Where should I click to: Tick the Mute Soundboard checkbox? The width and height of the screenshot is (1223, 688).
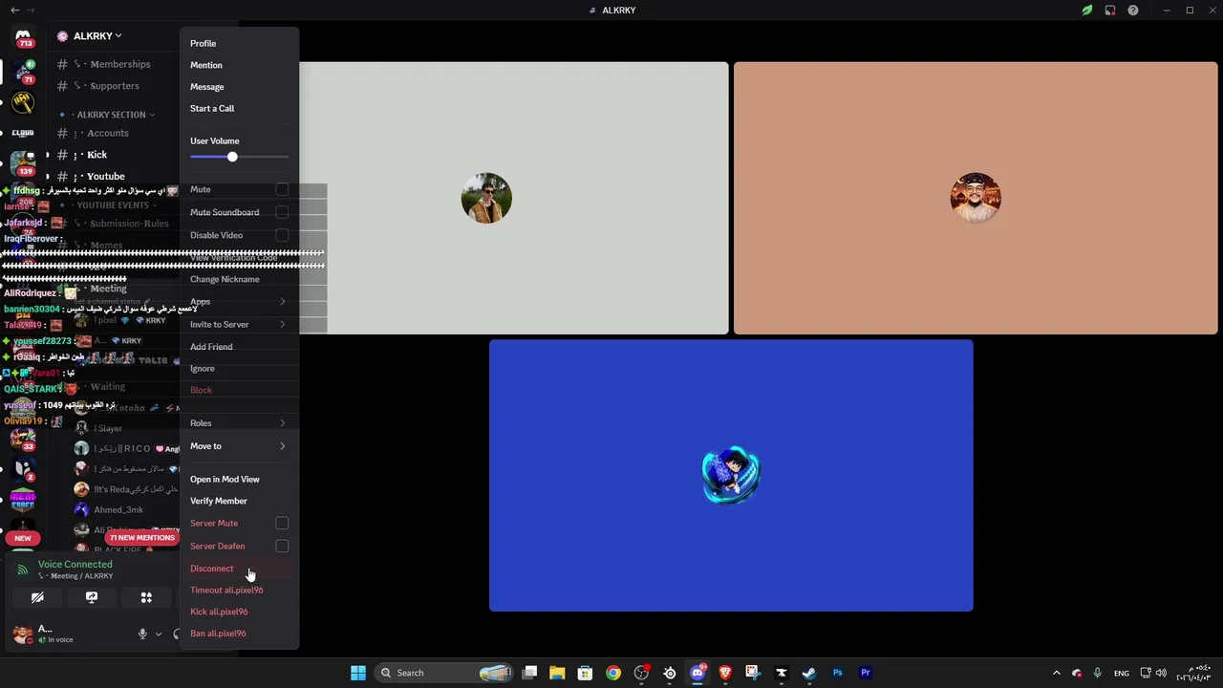coord(282,212)
